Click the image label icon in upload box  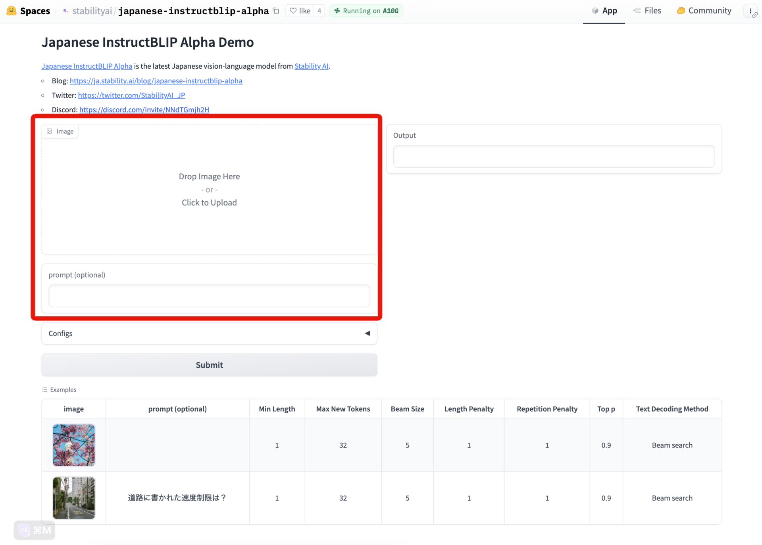(x=50, y=131)
